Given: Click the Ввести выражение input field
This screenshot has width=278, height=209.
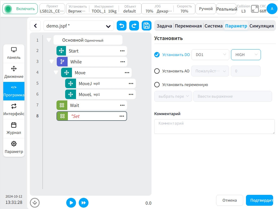Looking at the screenshot, I should point(233,96).
